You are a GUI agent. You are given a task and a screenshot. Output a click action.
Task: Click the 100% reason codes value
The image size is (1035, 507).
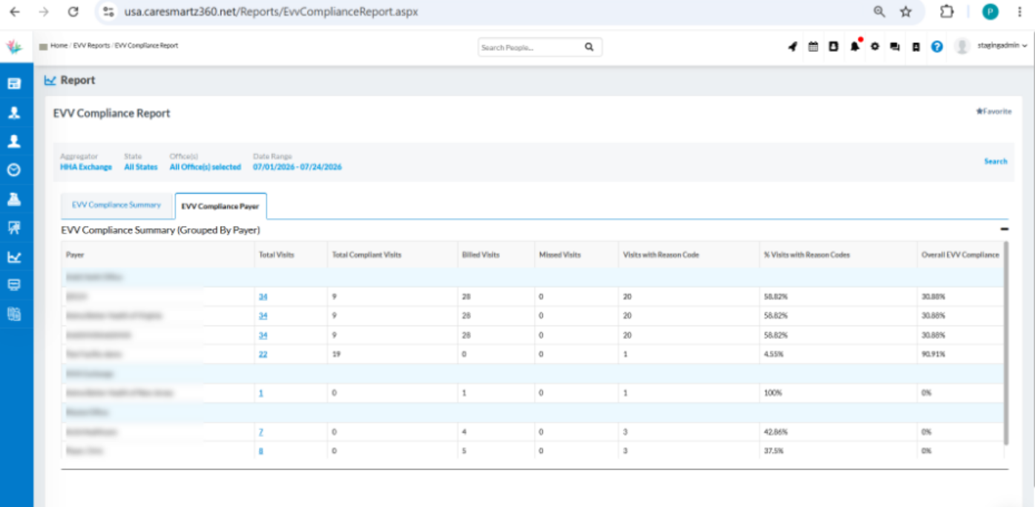(772, 393)
